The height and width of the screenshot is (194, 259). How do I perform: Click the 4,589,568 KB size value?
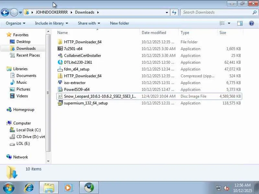tap(230, 96)
